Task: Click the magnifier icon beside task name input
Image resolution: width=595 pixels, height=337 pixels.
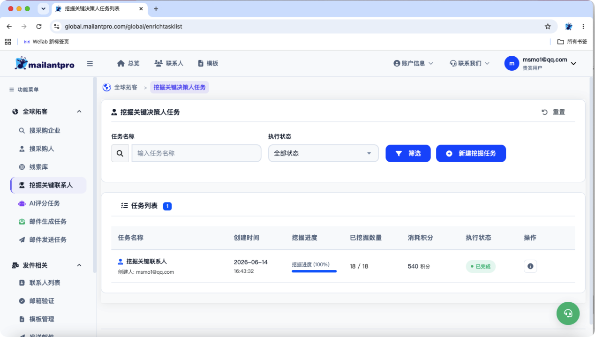Action: pyautogui.click(x=120, y=153)
